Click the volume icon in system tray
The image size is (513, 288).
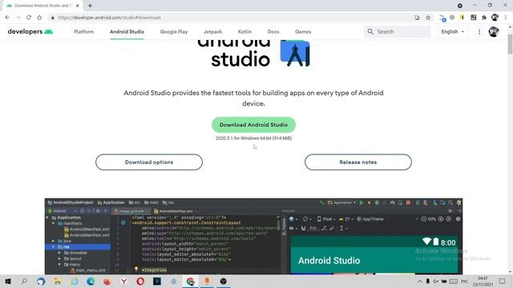(436, 281)
